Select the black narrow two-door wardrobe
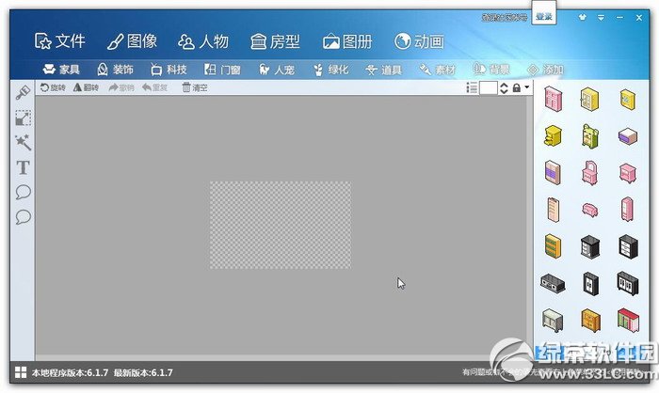This screenshot has height=393, width=659. tap(590, 284)
